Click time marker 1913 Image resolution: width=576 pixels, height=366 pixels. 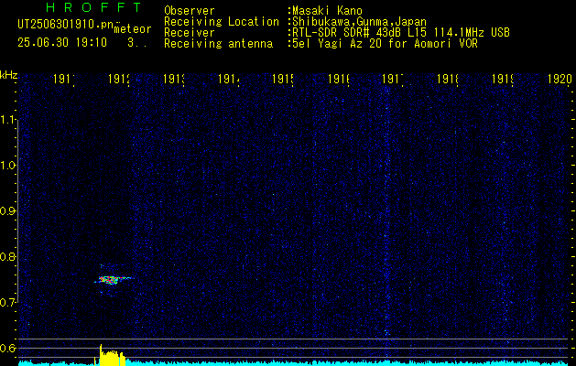(174, 80)
